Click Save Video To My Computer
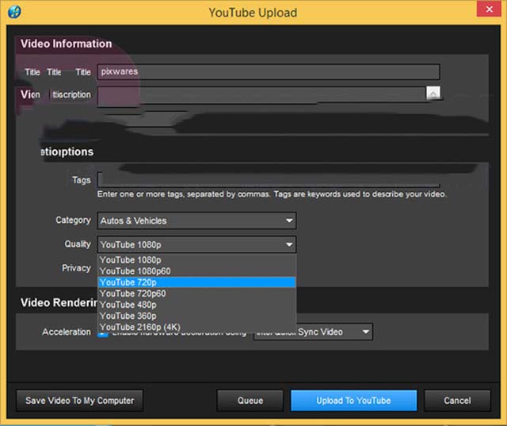Screen dimensions: 507x426 pyautogui.click(x=80, y=401)
